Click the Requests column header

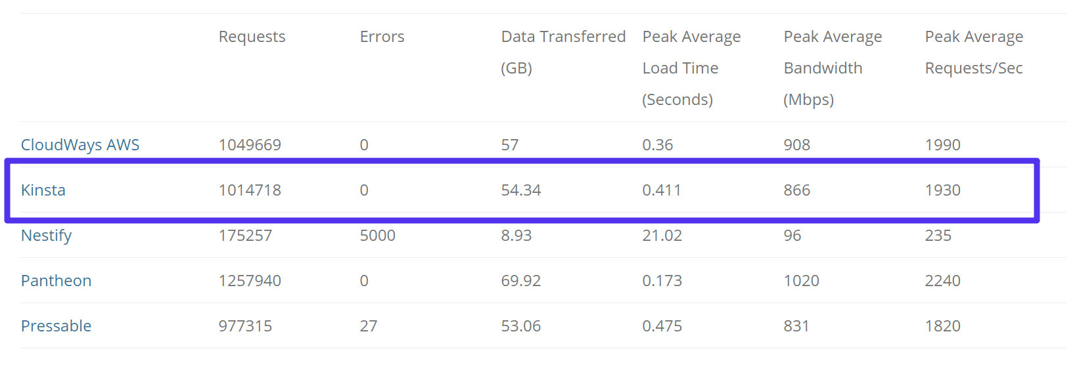252,37
